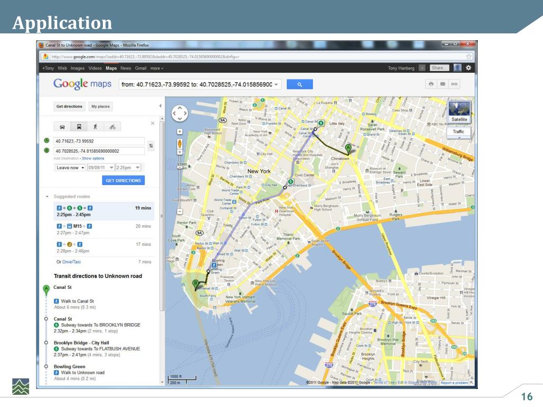This screenshot has height=407, width=543.
Task: Expand the more menu in the Google bar
Action: coord(156,68)
